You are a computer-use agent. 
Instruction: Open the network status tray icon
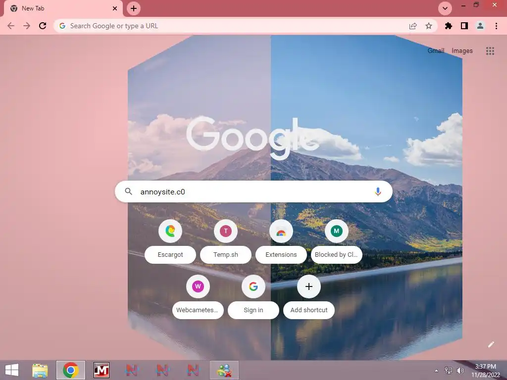click(x=449, y=371)
